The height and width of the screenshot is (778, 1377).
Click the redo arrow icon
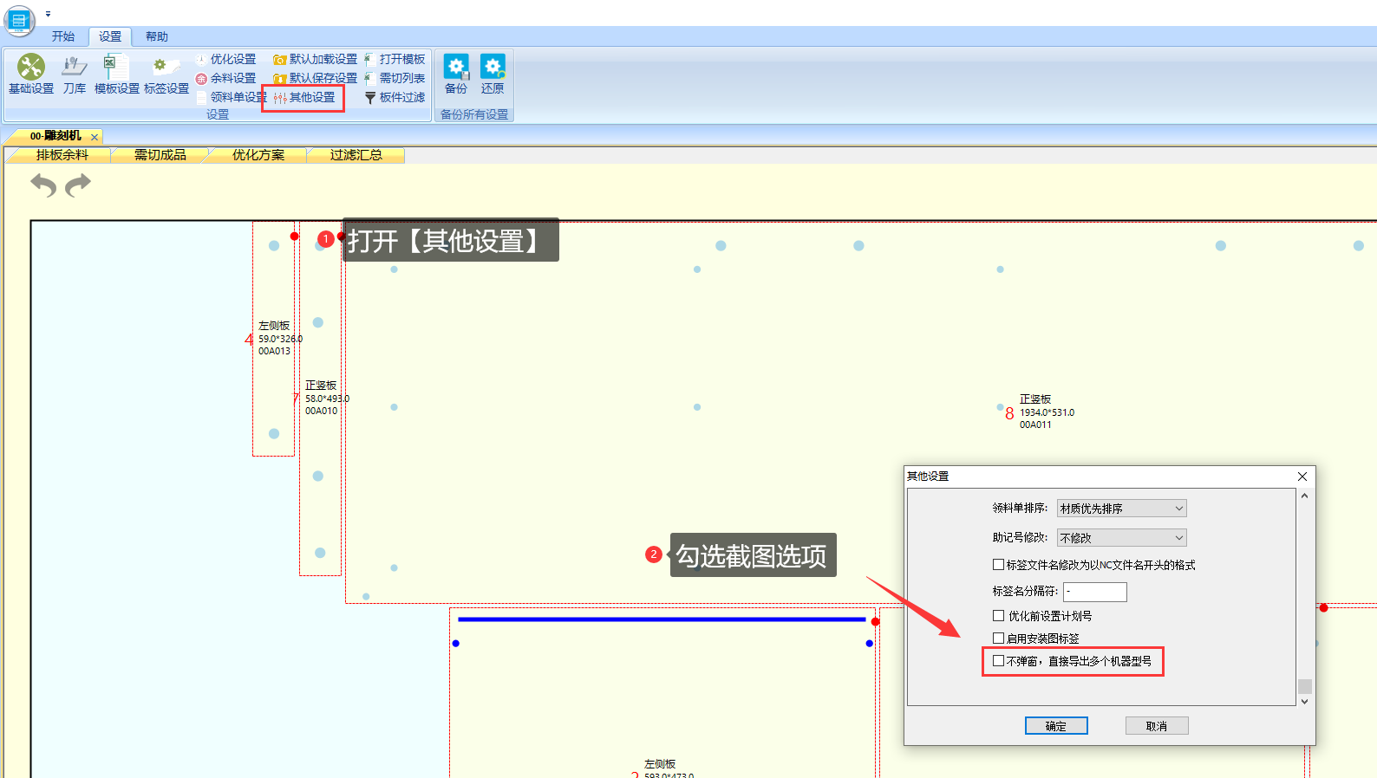[x=78, y=185]
